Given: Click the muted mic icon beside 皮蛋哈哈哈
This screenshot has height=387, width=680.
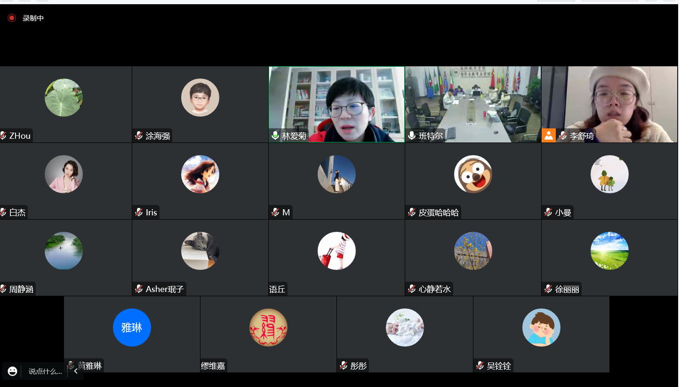Looking at the screenshot, I should pyautogui.click(x=412, y=213).
